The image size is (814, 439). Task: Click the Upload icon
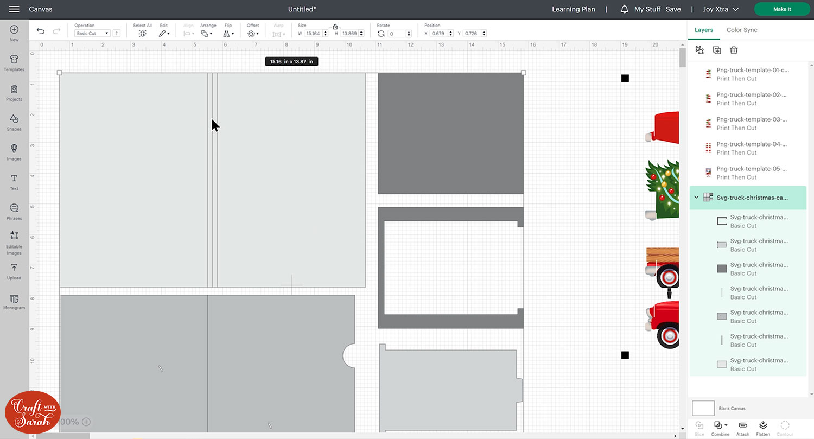click(14, 271)
